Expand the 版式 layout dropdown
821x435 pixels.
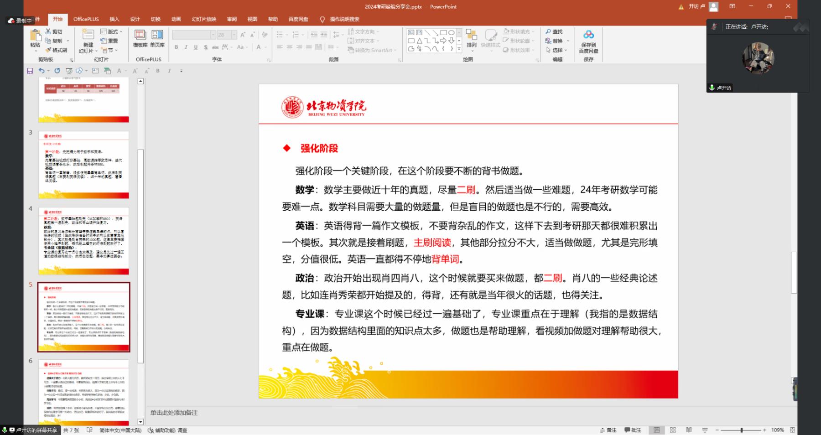[111, 31]
